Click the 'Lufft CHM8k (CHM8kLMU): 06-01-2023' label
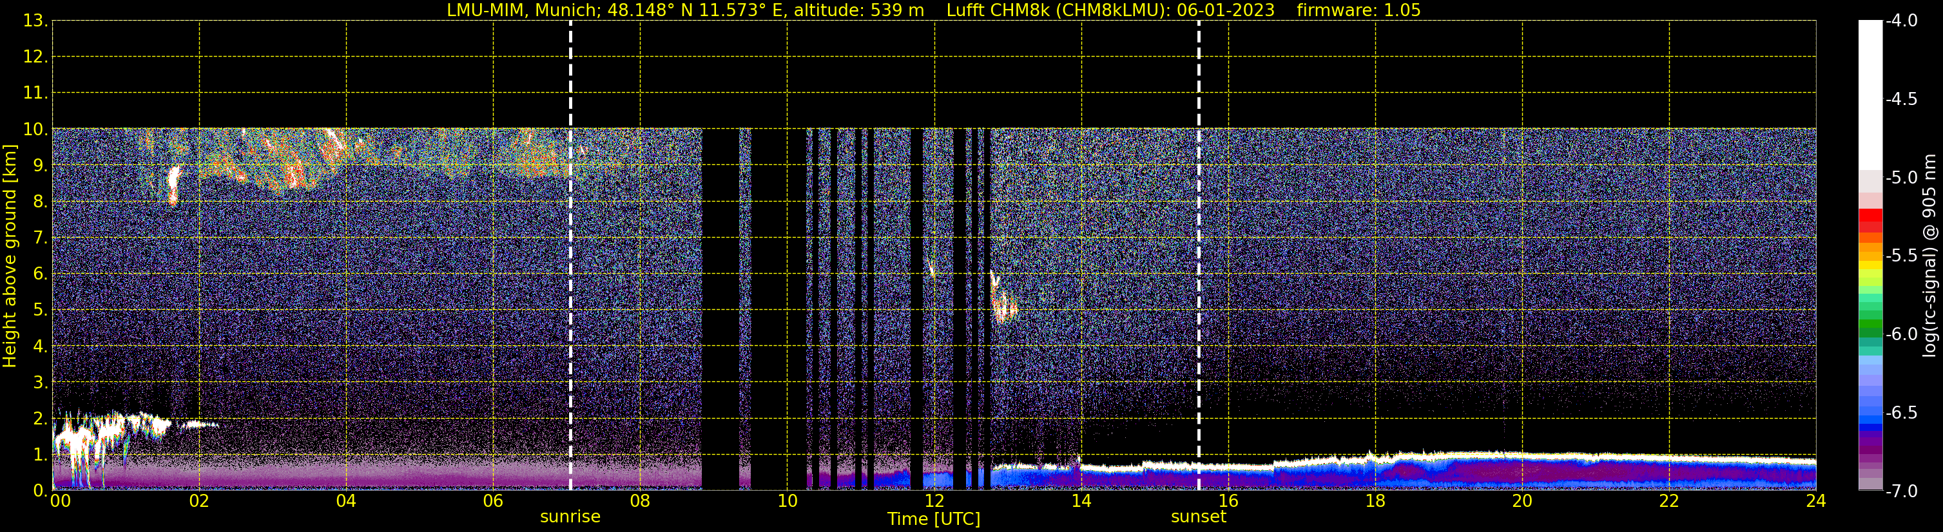Image resolution: width=1943 pixels, height=532 pixels. point(1110,10)
